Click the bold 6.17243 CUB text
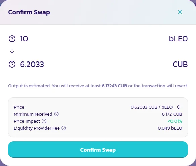 [x=114, y=86]
